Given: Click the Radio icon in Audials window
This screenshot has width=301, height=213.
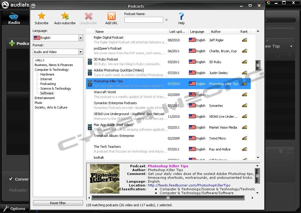Looking at the screenshot, I should click(x=14, y=17).
